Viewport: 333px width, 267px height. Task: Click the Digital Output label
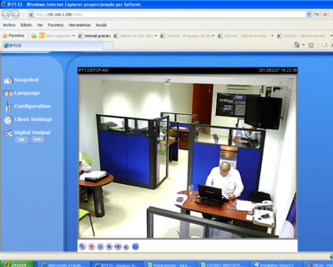click(32, 133)
